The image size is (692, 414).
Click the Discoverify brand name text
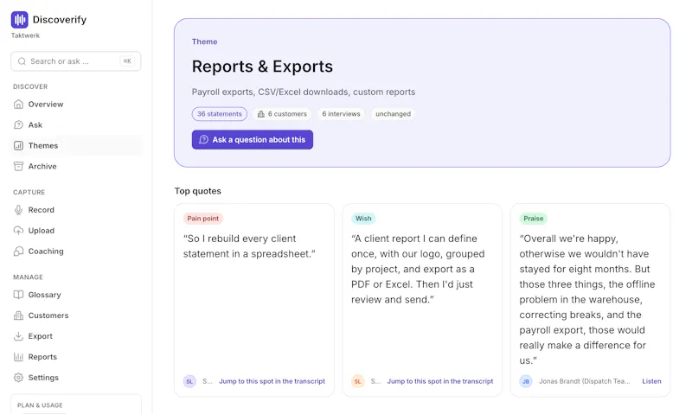(60, 20)
